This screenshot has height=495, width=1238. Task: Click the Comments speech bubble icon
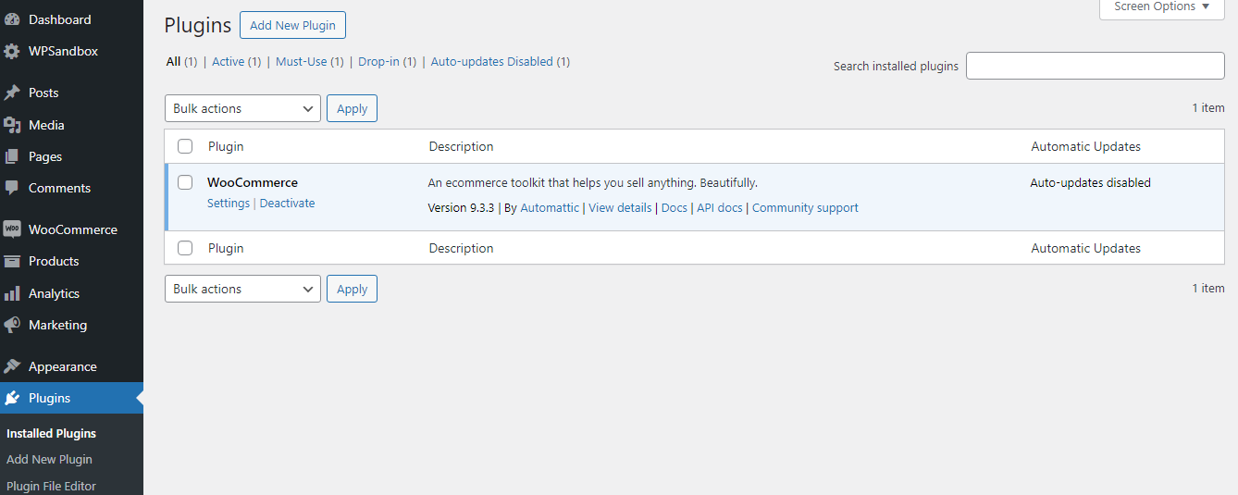12,188
